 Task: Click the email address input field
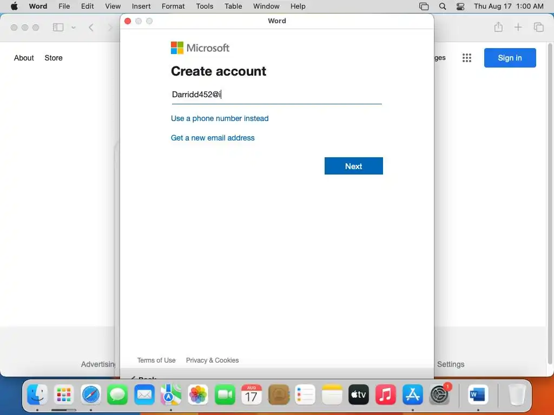pos(276,95)
